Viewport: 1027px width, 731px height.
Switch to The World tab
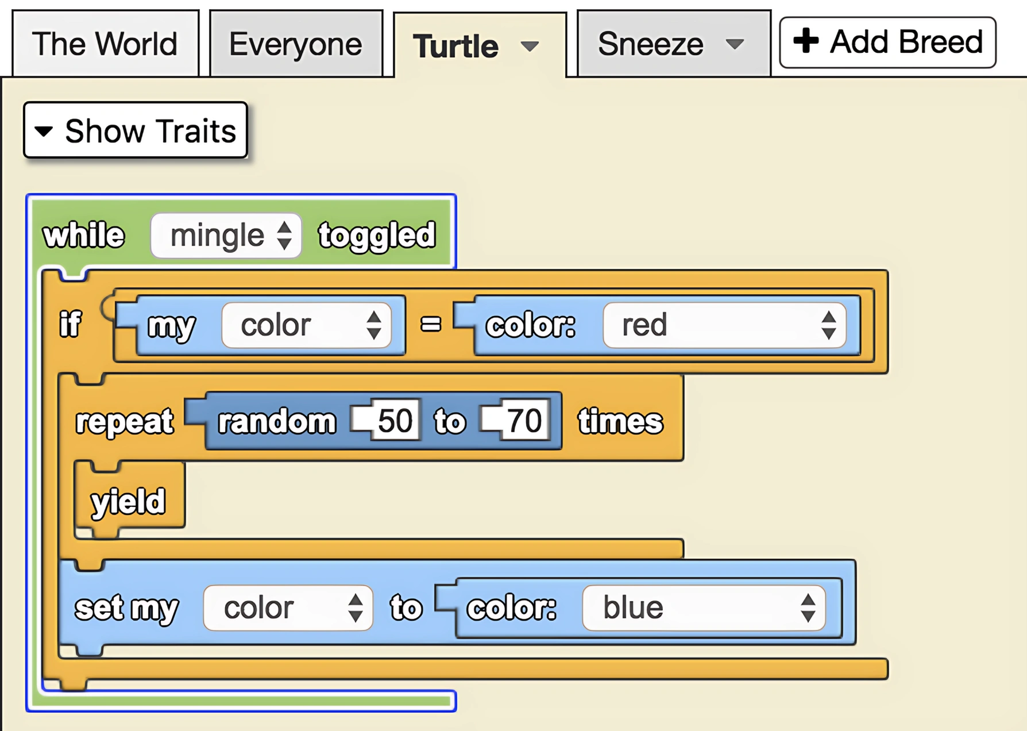coord(105,44)
